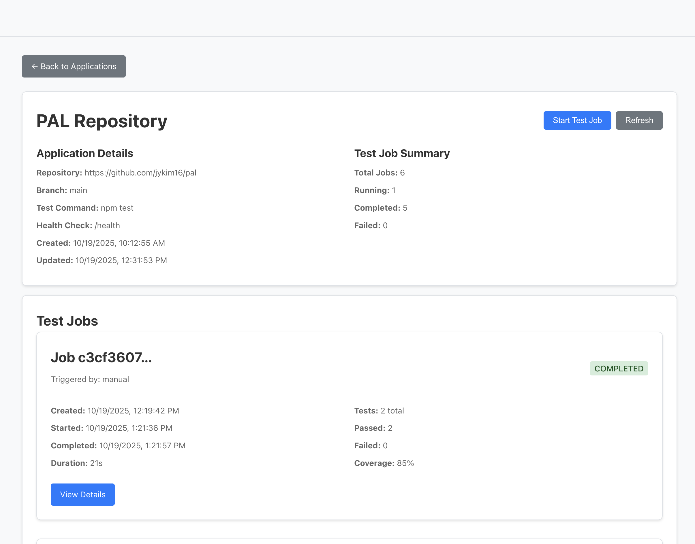Select the Test Command npm test line

85,208
